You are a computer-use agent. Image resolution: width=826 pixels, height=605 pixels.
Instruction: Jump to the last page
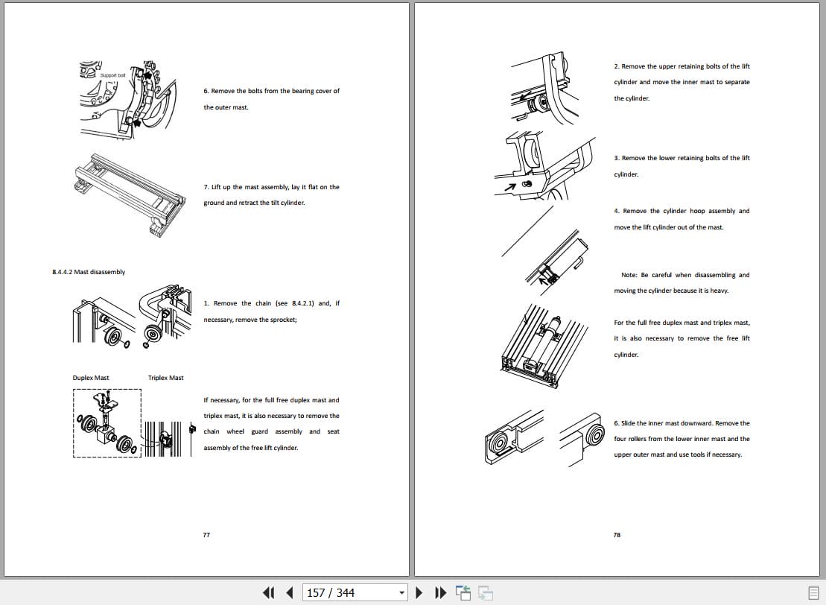coord(440,592)
